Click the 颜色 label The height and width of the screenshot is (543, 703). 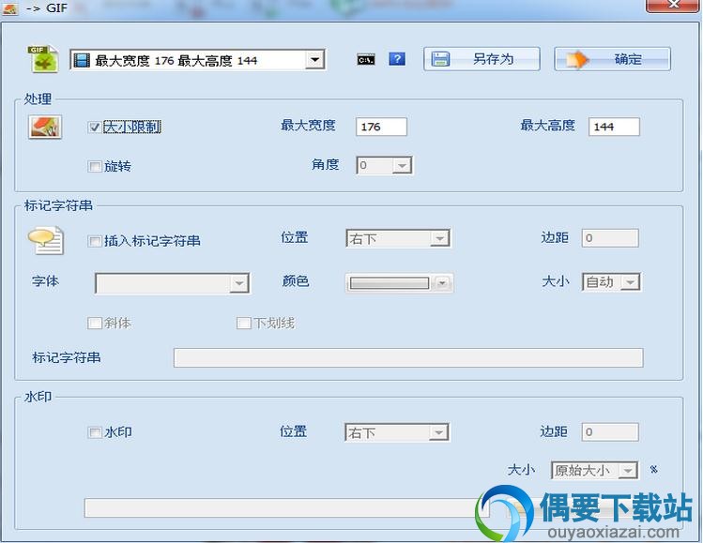[x=296, y=281]
